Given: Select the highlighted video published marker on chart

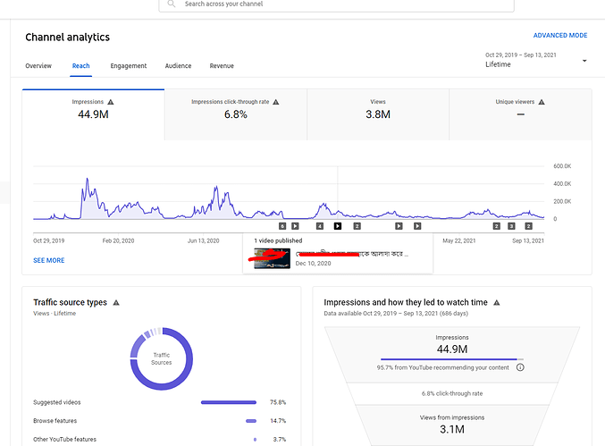Looking at the screenshot, I should (338, 226).
